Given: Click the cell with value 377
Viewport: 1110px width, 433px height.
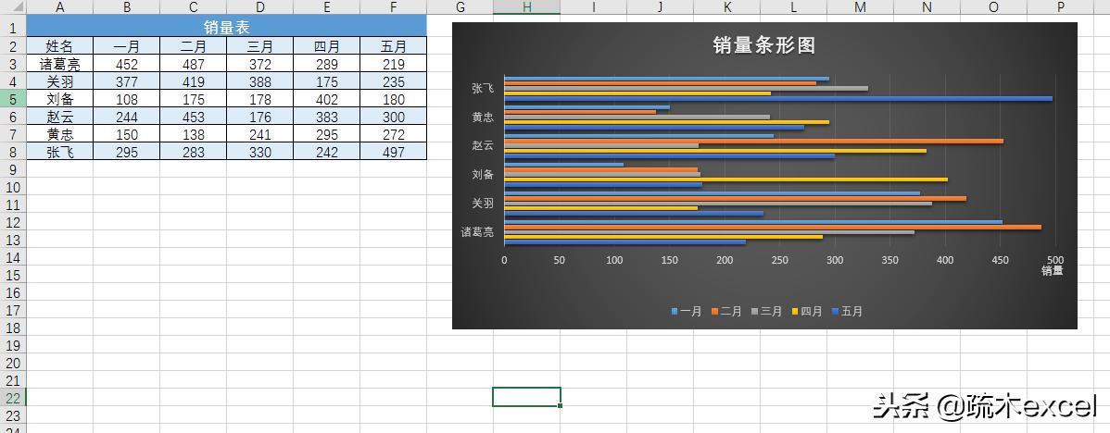Looking at the screenshot, I should pos(126,81).
